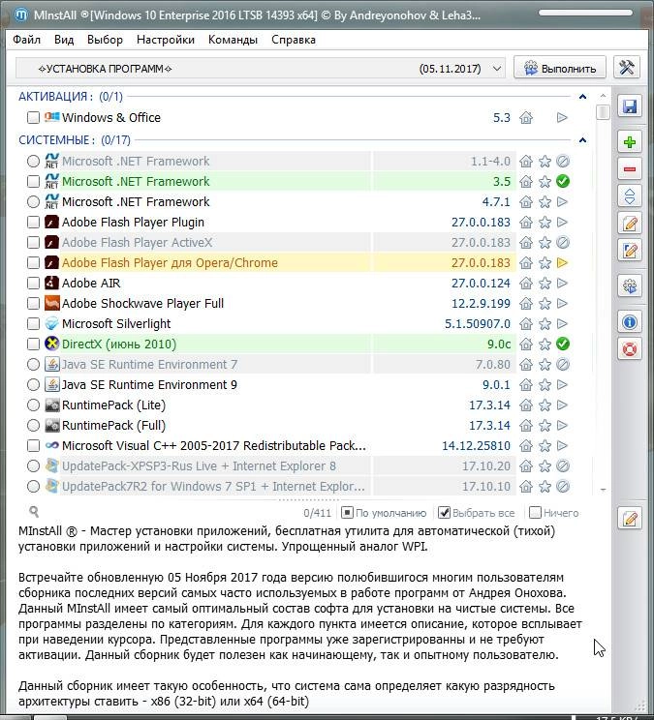Click version 14.12.25810 value
This screenshot has width=654, height=720.
476,446
